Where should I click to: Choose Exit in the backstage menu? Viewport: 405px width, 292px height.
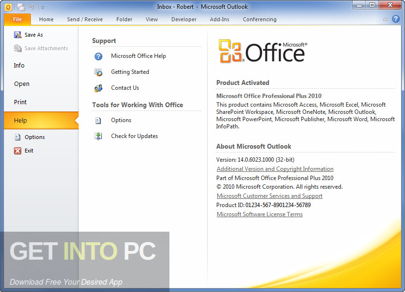[x=29, y=151]
